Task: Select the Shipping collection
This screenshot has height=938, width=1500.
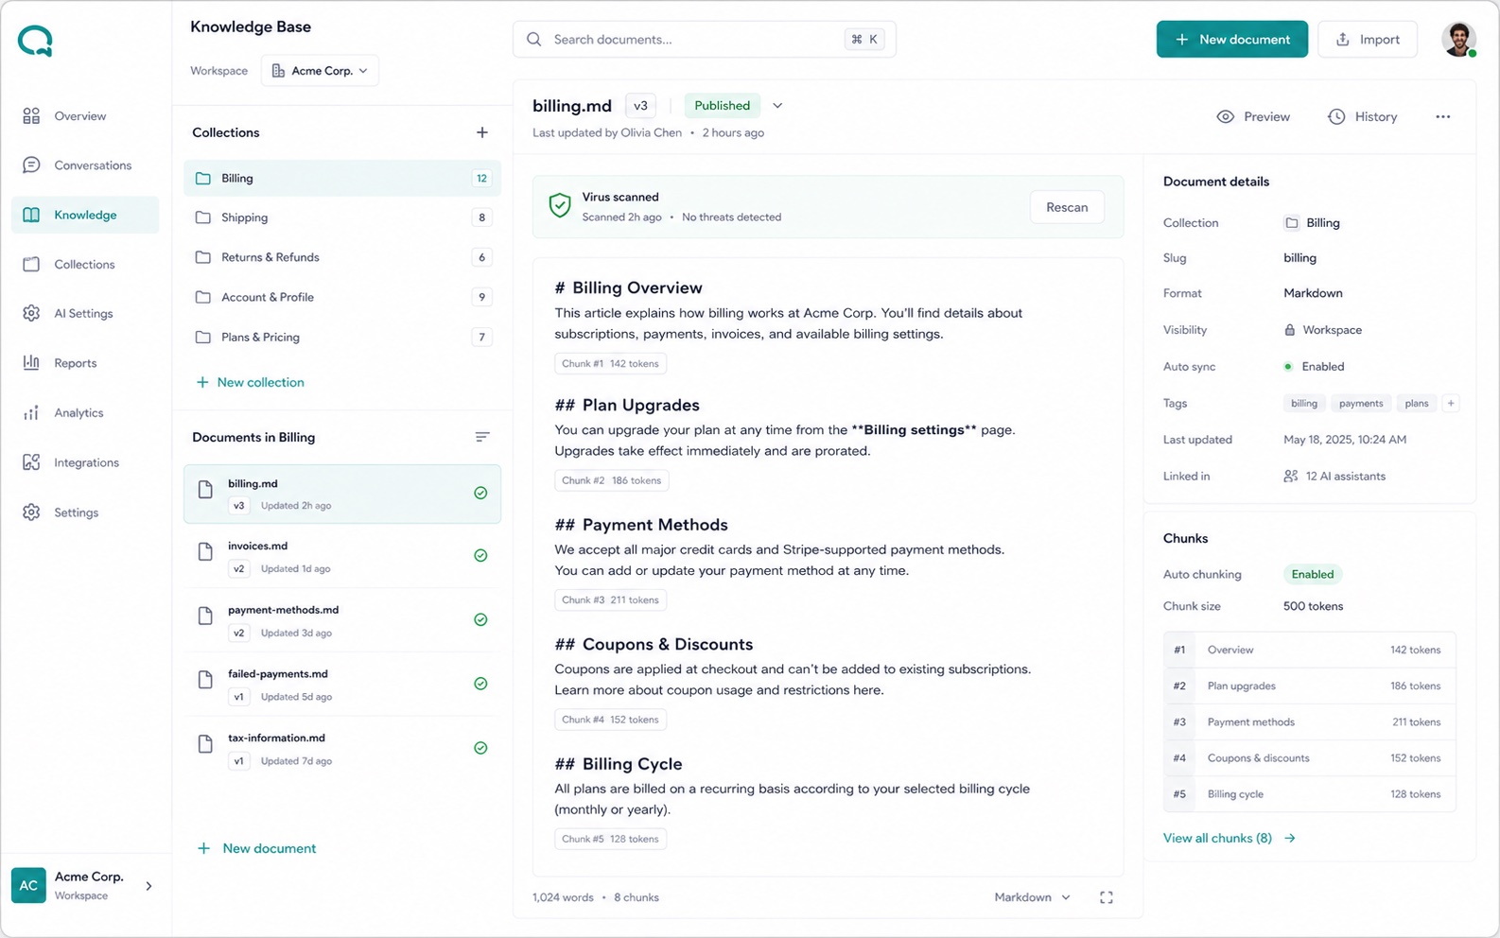Action: [342, 217]
